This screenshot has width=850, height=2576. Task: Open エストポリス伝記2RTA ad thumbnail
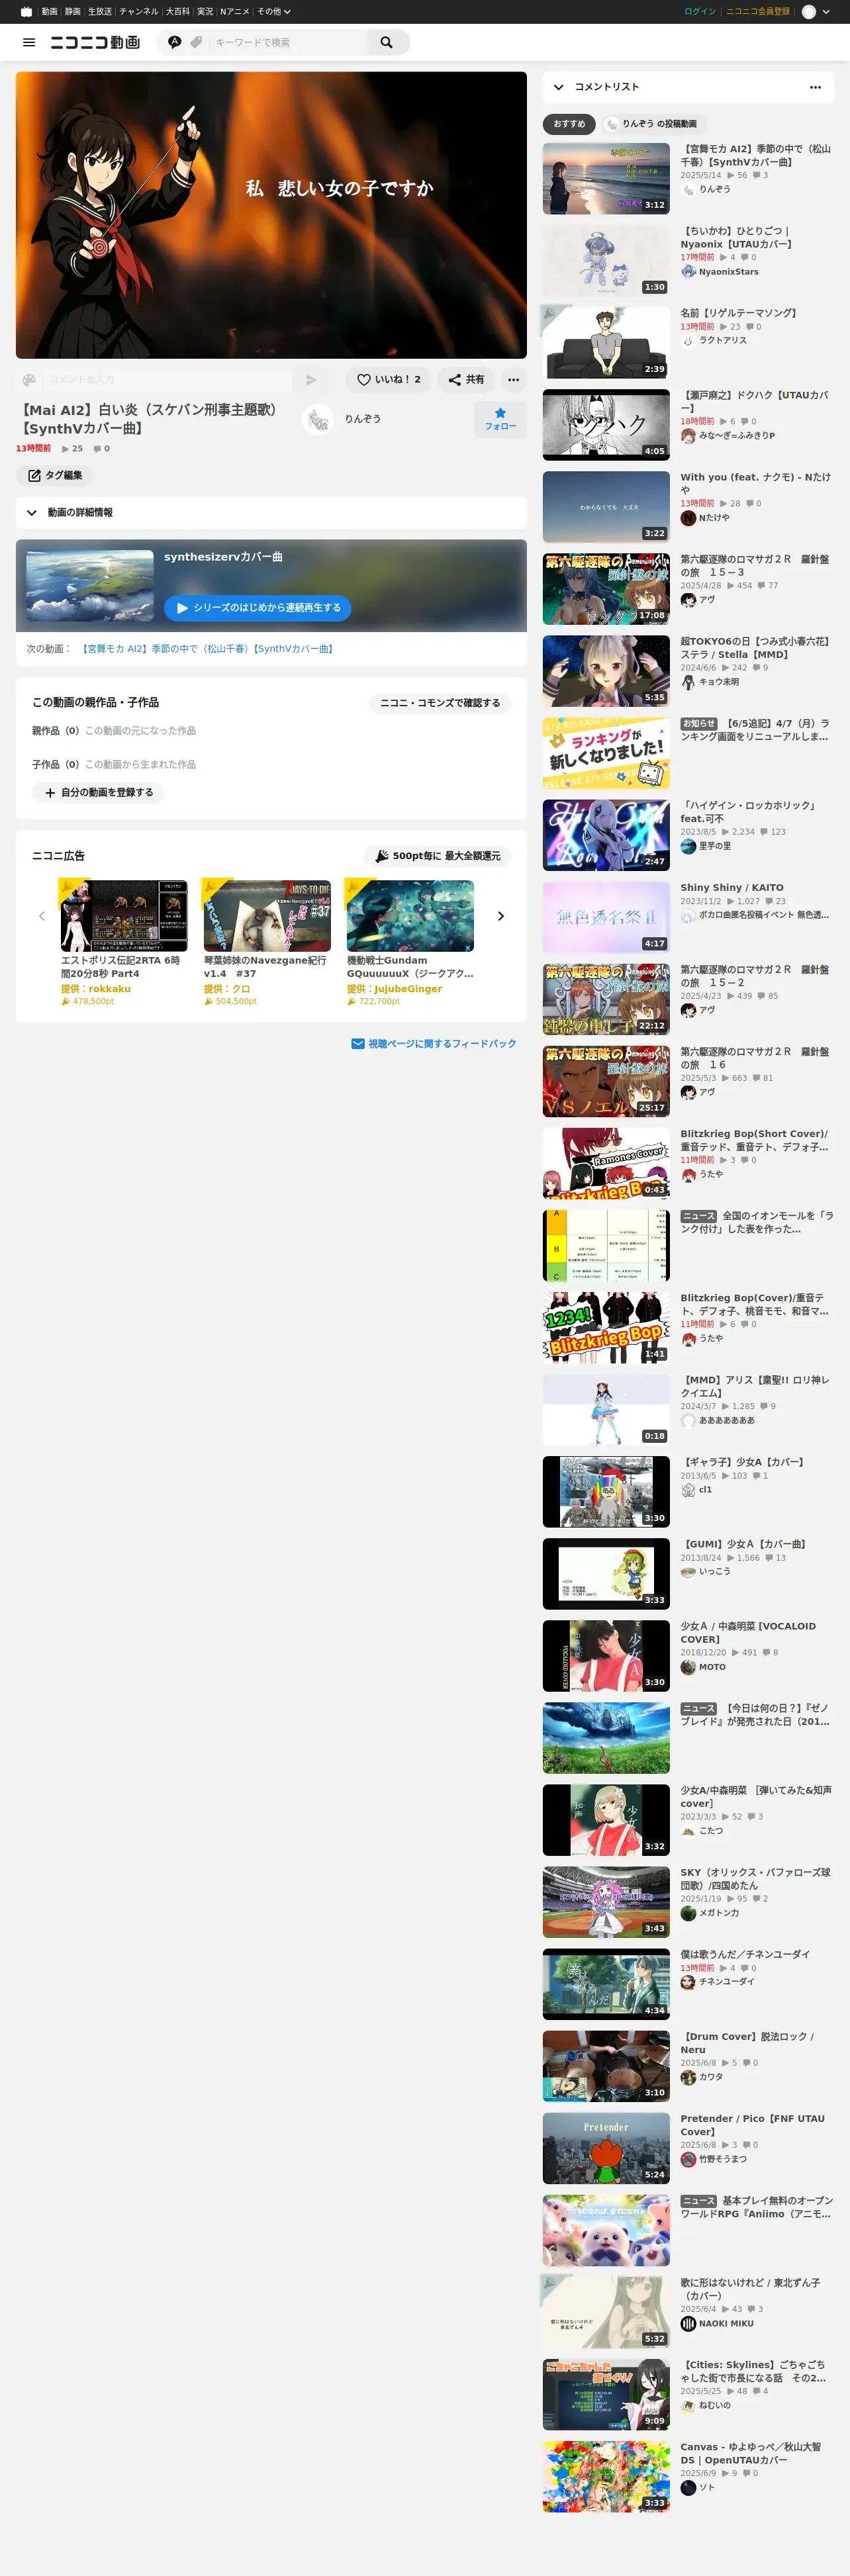(x=124, y=916)
